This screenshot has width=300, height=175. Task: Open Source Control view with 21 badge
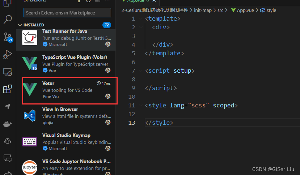8,37
